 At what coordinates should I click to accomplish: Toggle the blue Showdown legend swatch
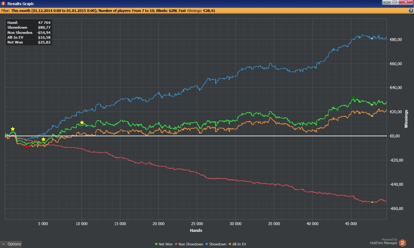(207, 244)
